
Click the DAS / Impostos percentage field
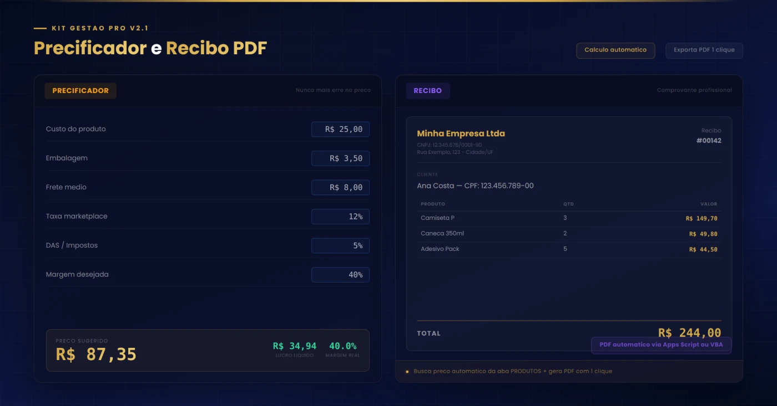coord(340,245)
